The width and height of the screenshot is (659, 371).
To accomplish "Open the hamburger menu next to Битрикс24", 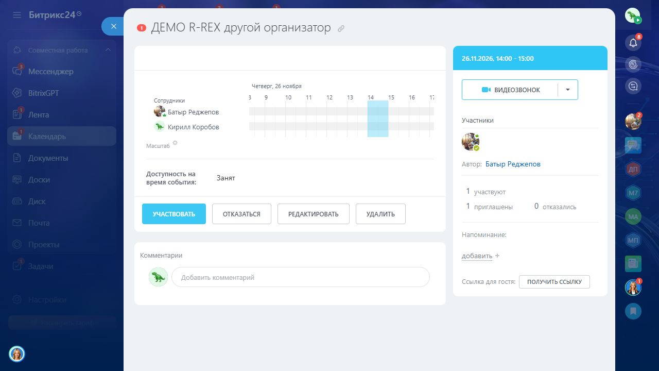I will [x=17, y=15].
